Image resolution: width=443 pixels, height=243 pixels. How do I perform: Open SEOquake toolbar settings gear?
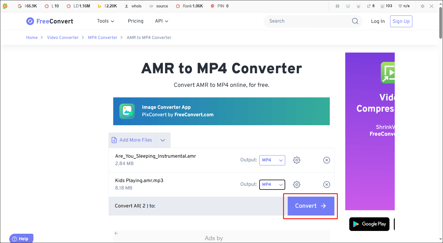click(423, 6)
